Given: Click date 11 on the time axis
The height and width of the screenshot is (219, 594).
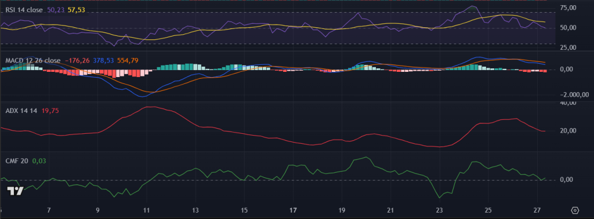Looking at the screenshot, I should point(147,210).
